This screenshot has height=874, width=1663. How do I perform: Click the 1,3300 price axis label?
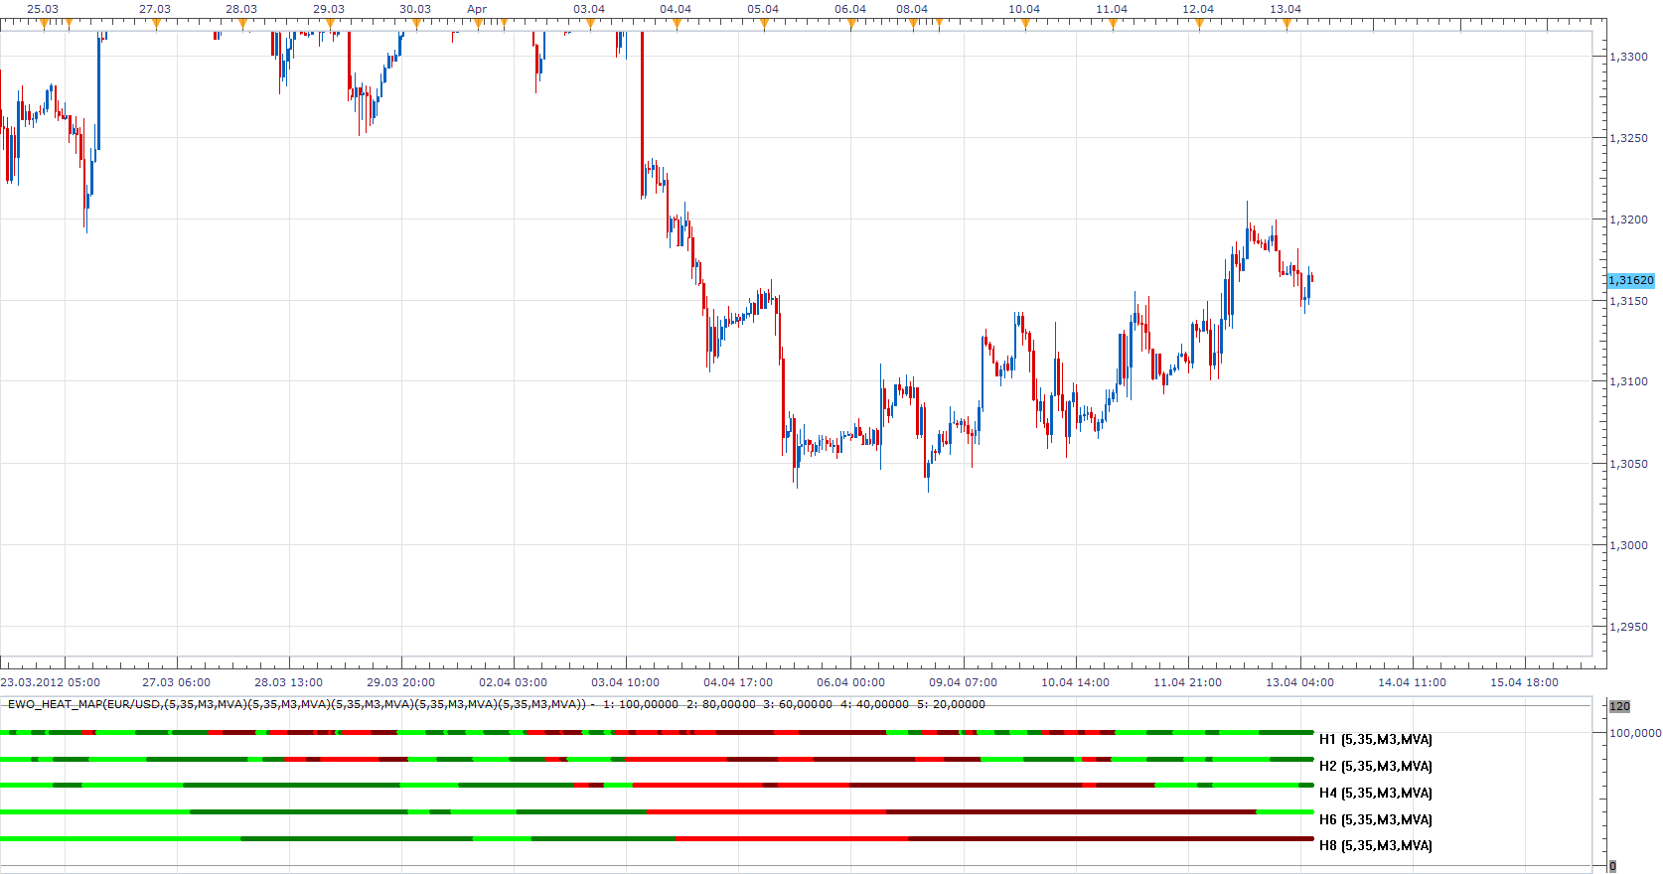point(1628,57)
